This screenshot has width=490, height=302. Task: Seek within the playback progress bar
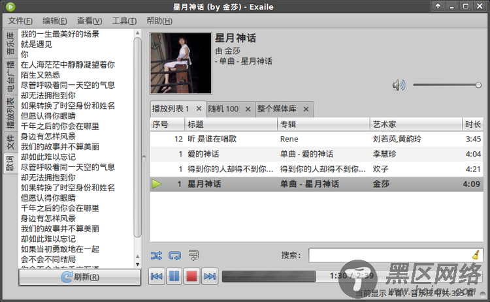[351, 276]
